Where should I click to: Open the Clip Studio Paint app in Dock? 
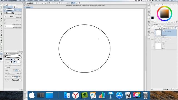tap(128, 95)
